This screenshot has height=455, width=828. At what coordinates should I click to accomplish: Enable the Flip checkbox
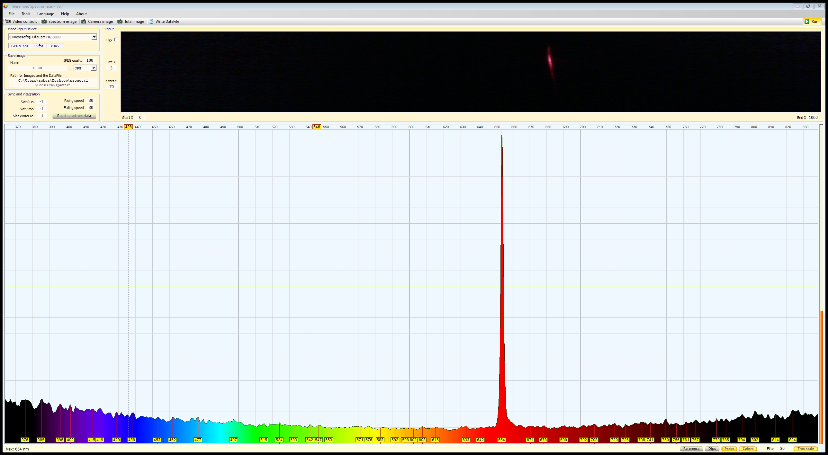tap(116, 40)
